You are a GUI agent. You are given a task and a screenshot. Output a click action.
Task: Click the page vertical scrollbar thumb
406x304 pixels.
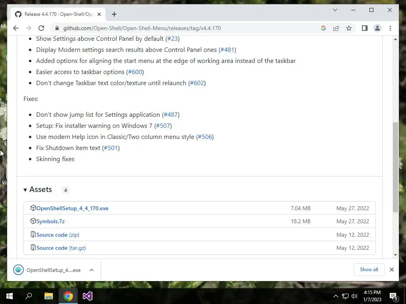pos(395,167)
